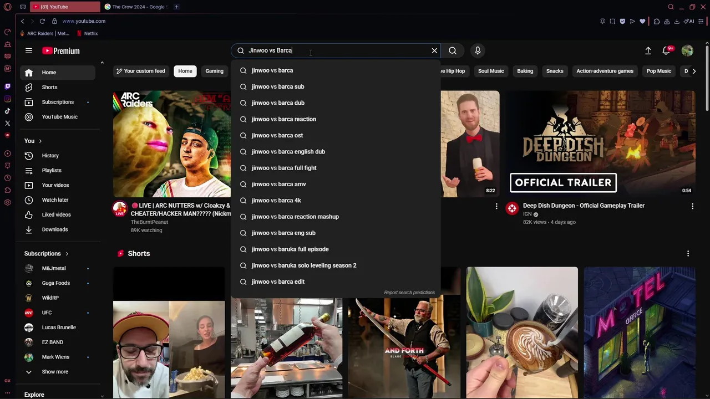Viewport: 710px width, 399px height.
Task: Choose suggestion "jinwoo vs barca 4k"
Action: pyautogui.click(x=336, y=201)
